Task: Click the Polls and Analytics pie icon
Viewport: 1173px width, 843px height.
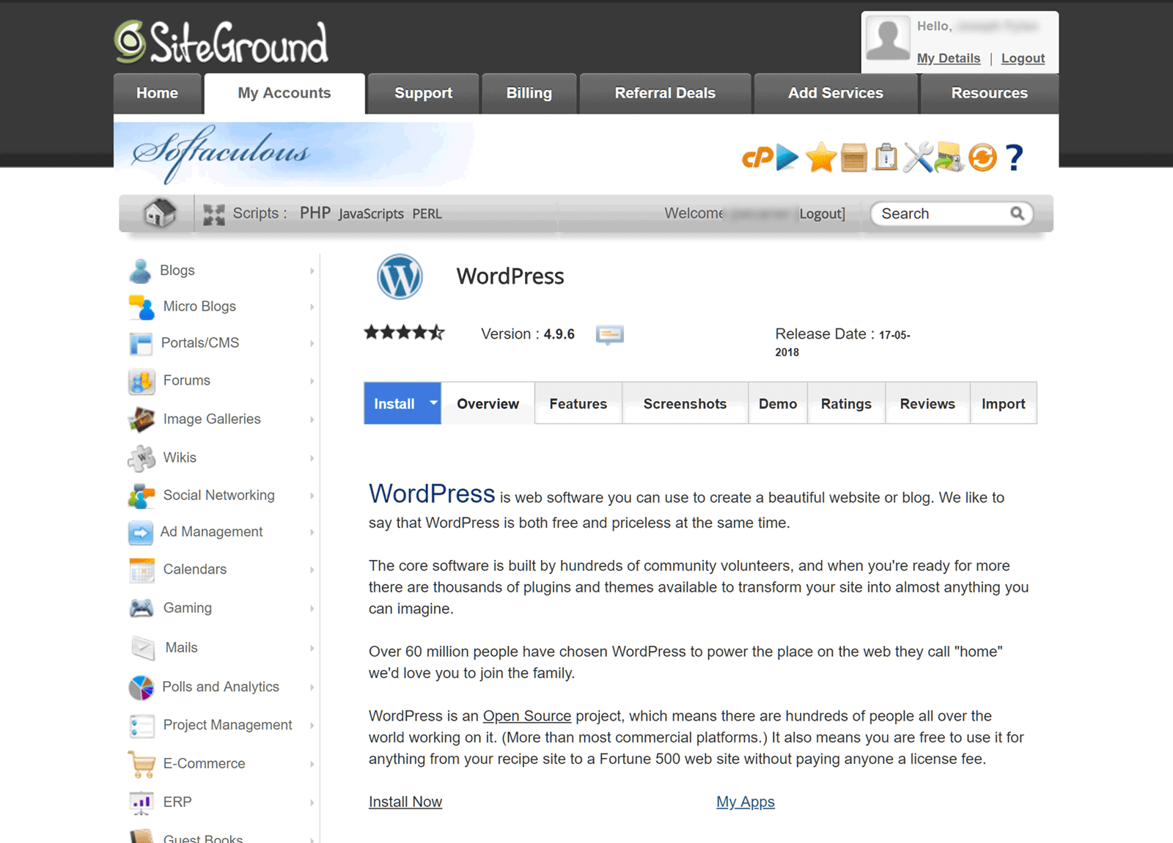Action: [141, 687]
